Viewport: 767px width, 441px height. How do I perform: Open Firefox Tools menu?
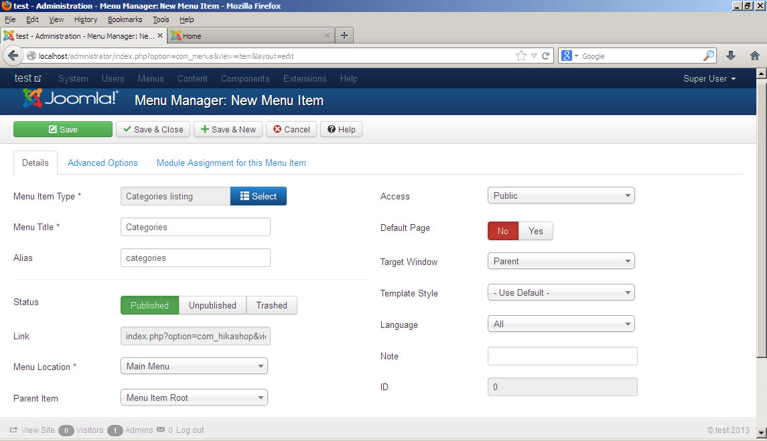(161, 19)
